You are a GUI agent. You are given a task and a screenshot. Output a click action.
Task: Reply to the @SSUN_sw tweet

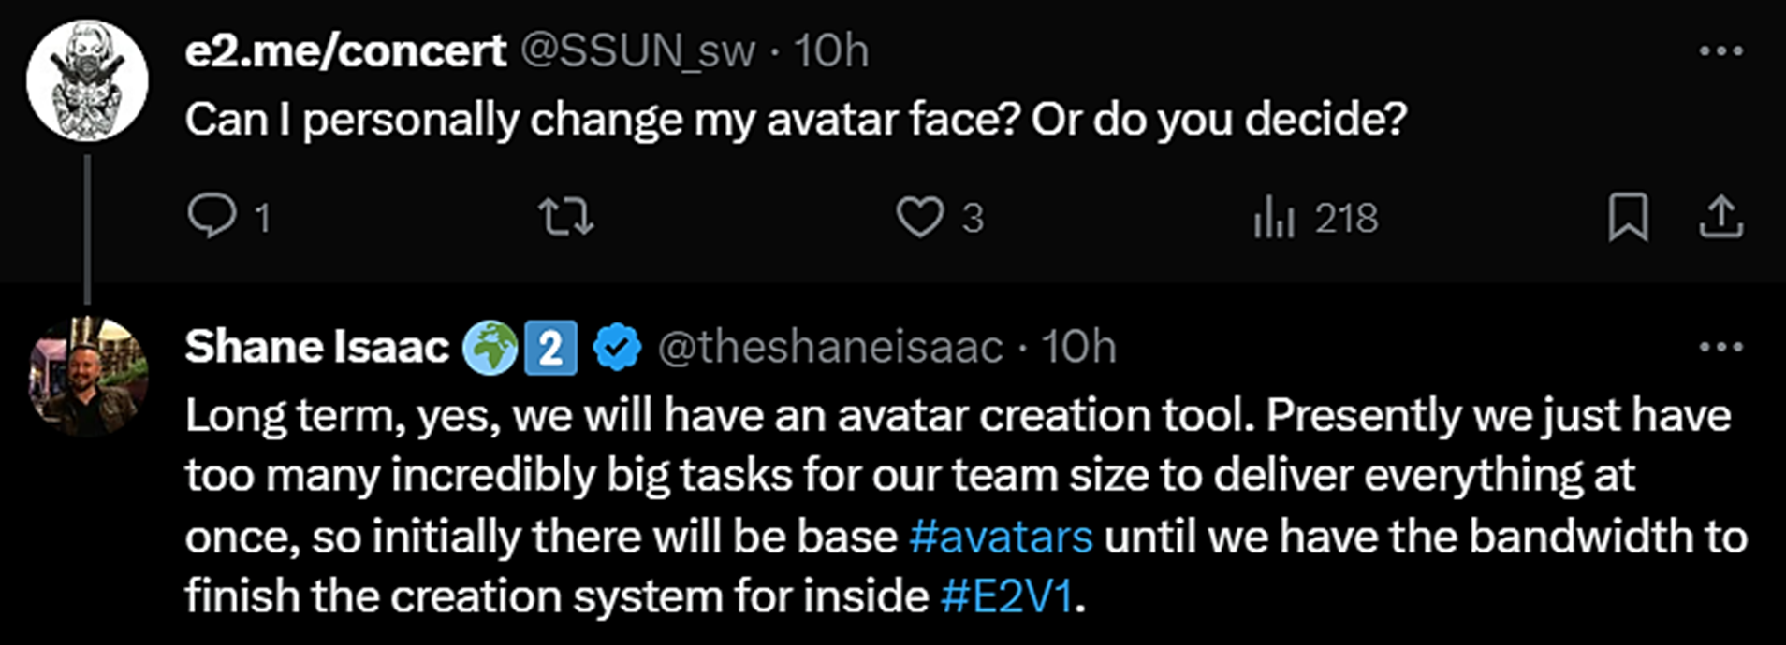[213, 217]
